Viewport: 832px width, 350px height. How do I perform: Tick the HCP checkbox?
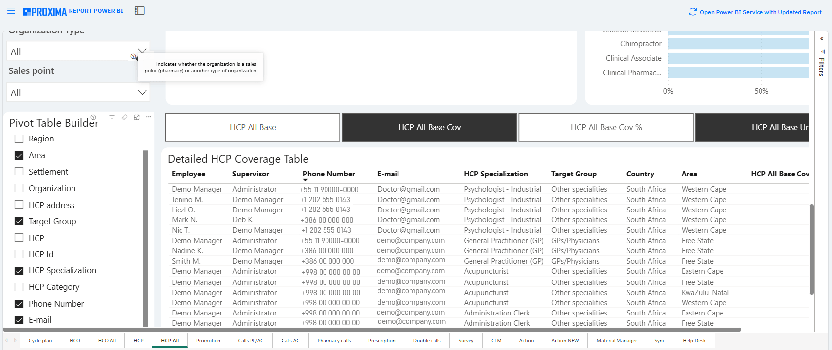click(x=19, y=238)
